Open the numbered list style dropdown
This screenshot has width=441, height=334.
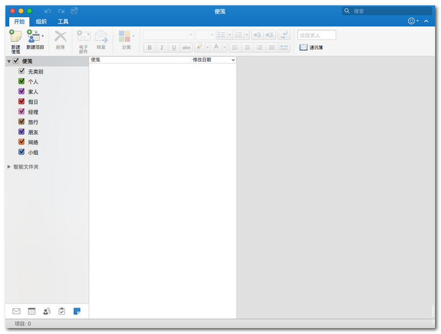[247, 35]
